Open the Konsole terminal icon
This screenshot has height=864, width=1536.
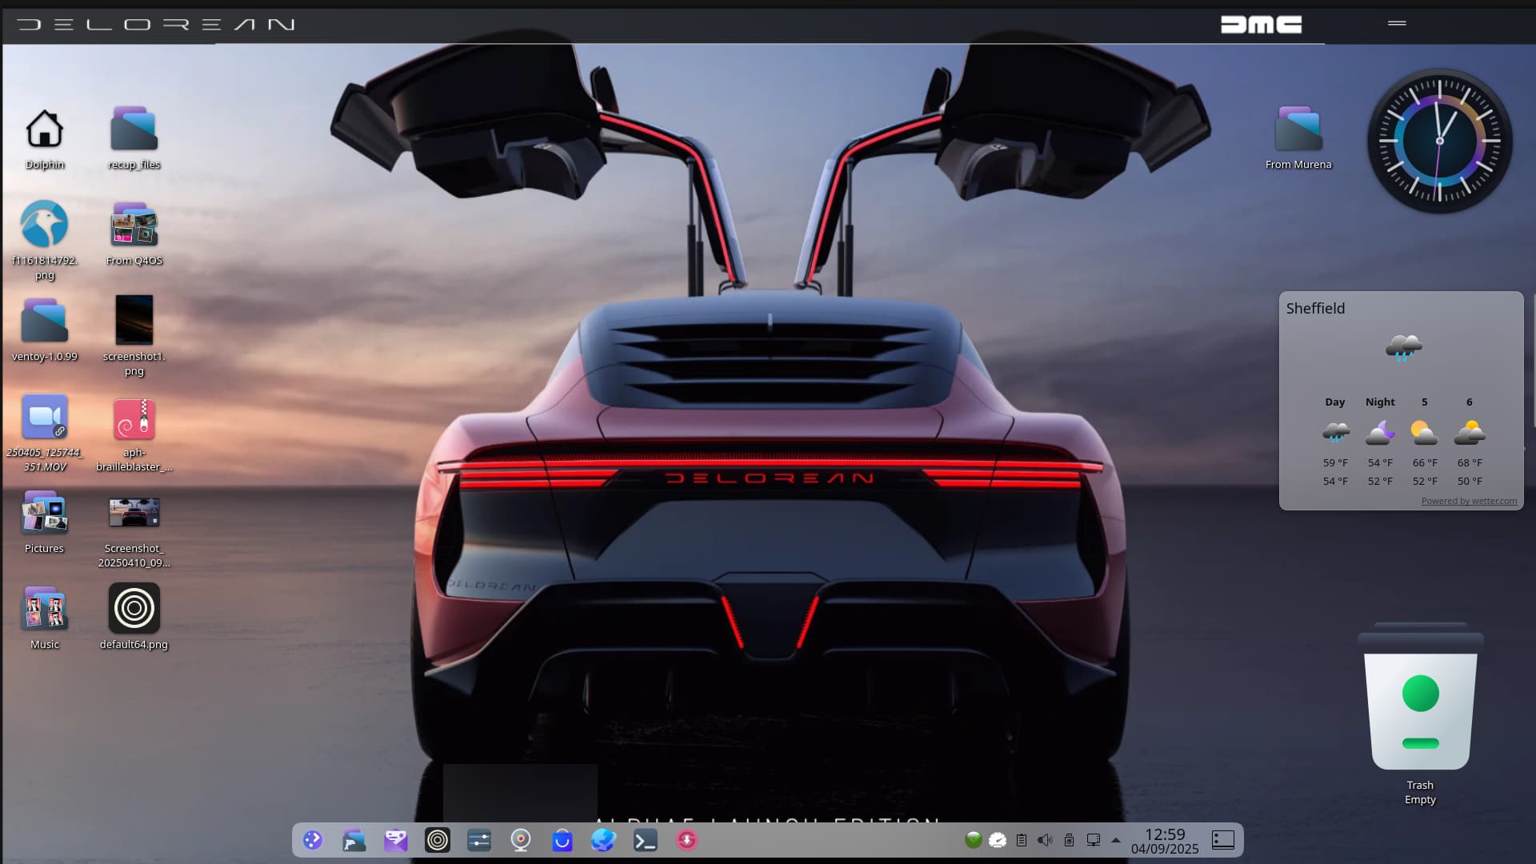(645, 840)
